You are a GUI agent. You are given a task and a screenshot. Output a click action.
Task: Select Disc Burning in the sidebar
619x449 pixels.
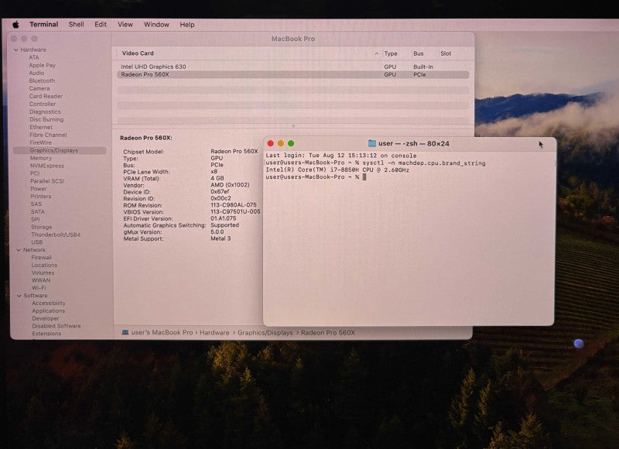click(46, 119)
